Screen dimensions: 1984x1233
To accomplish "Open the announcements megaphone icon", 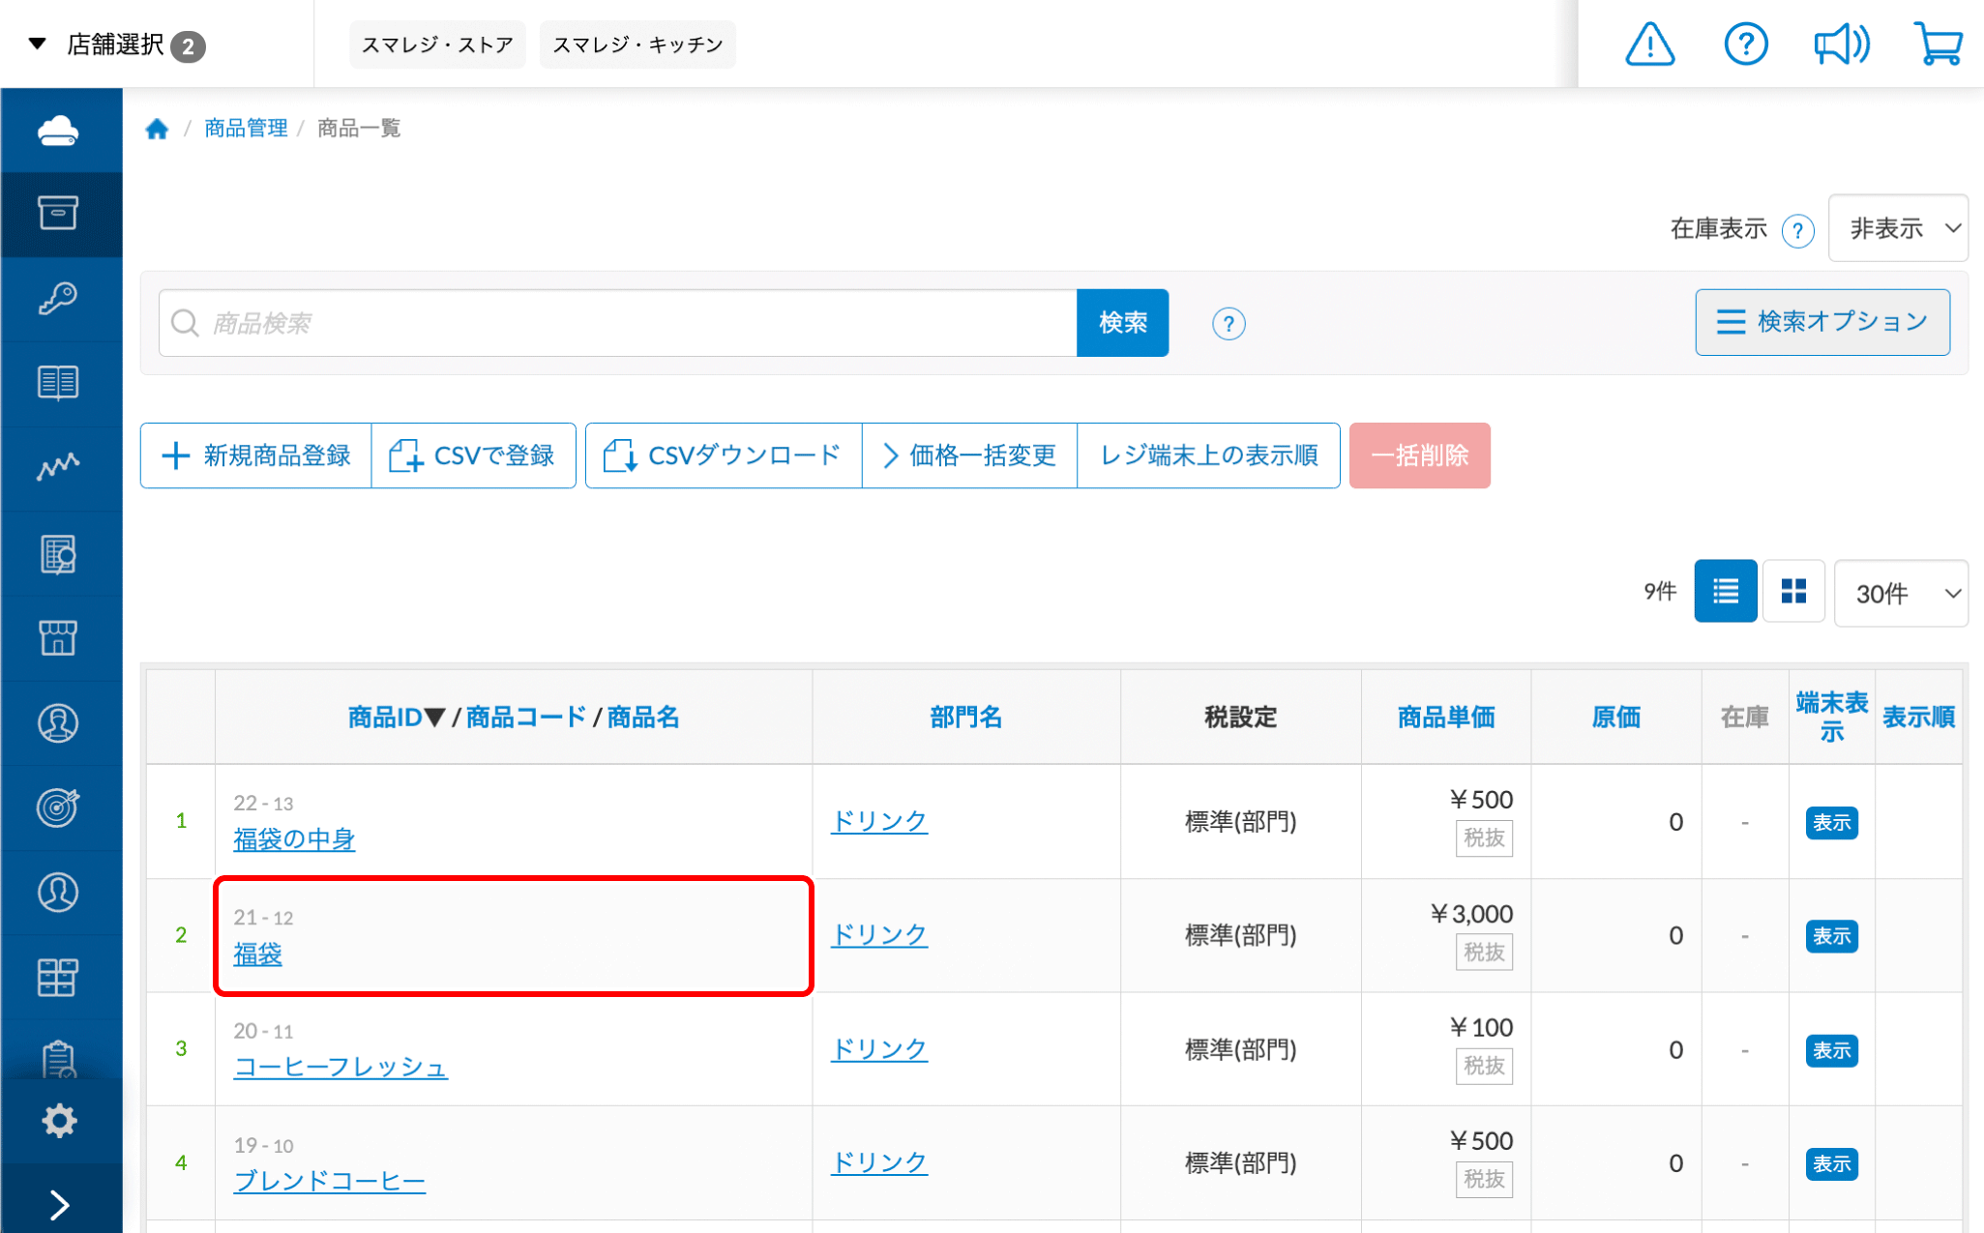I will click(1841, 44).
